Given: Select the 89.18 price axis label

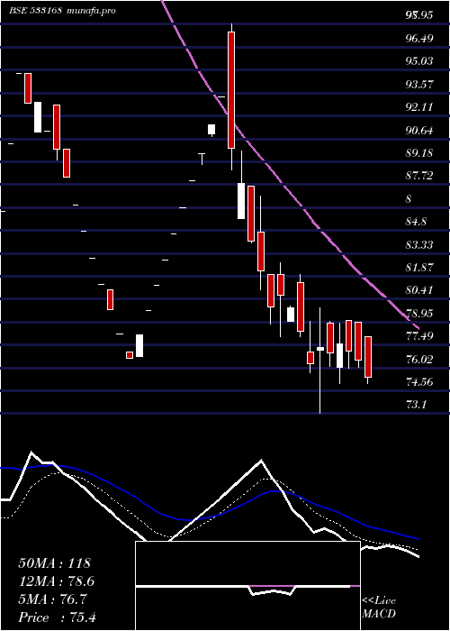Looking at the screenshot, I should tap(419, 153).
